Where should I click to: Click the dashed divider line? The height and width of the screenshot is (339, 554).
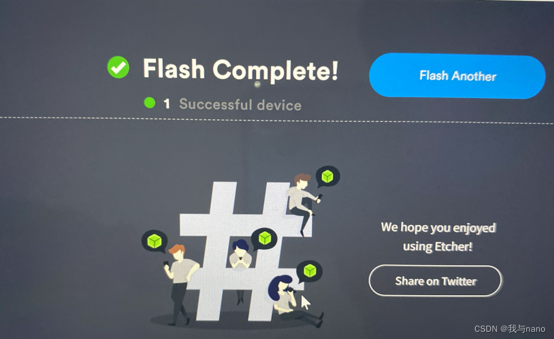click(277, 120)
